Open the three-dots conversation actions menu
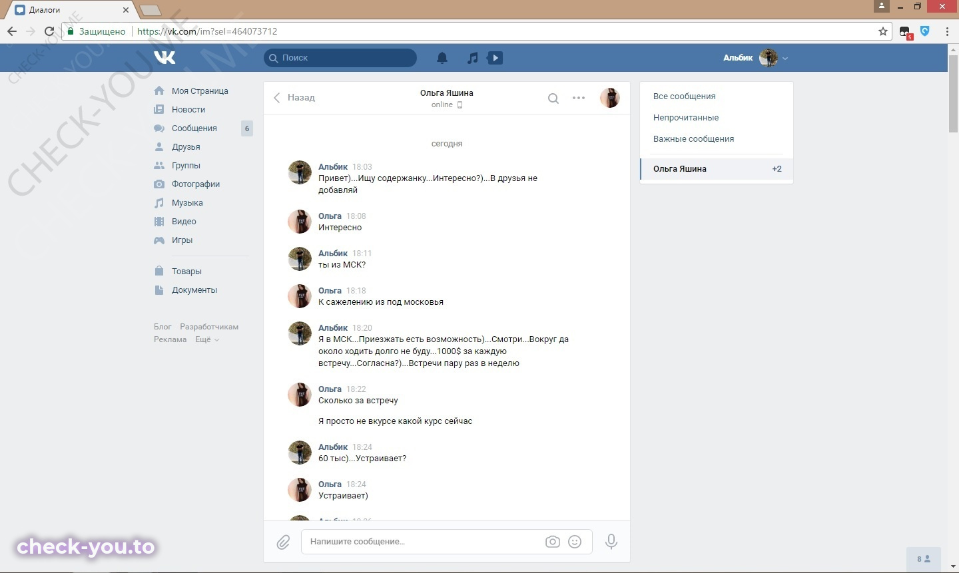Viewport: 959px width, 573px height. click(x=579, y=98)
